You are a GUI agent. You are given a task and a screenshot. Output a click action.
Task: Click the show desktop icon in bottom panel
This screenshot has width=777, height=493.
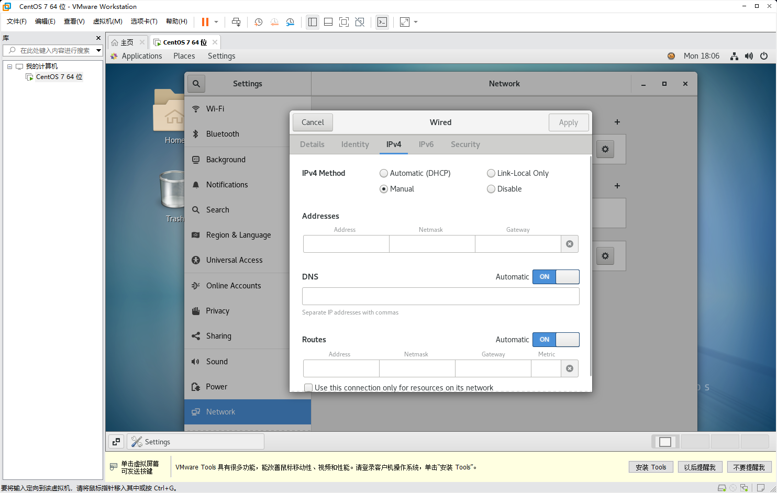coord(116,442)
